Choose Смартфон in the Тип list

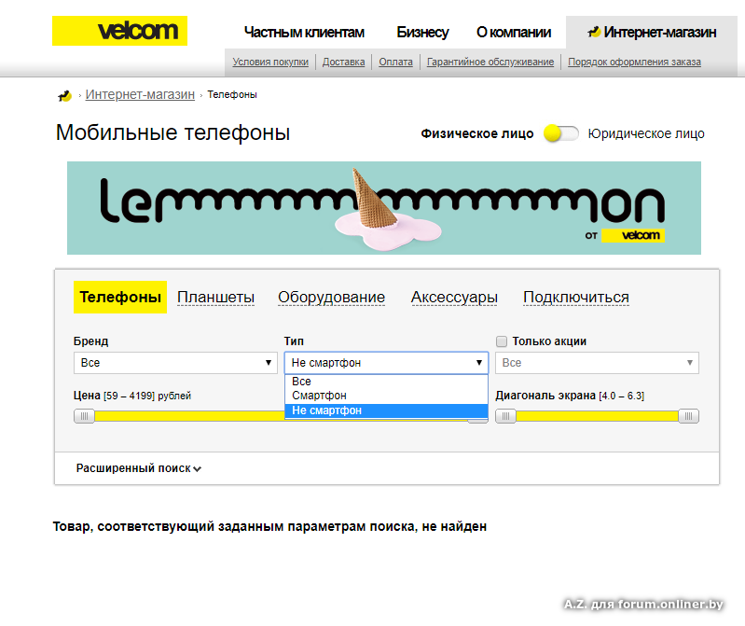[x=386, y=396]
